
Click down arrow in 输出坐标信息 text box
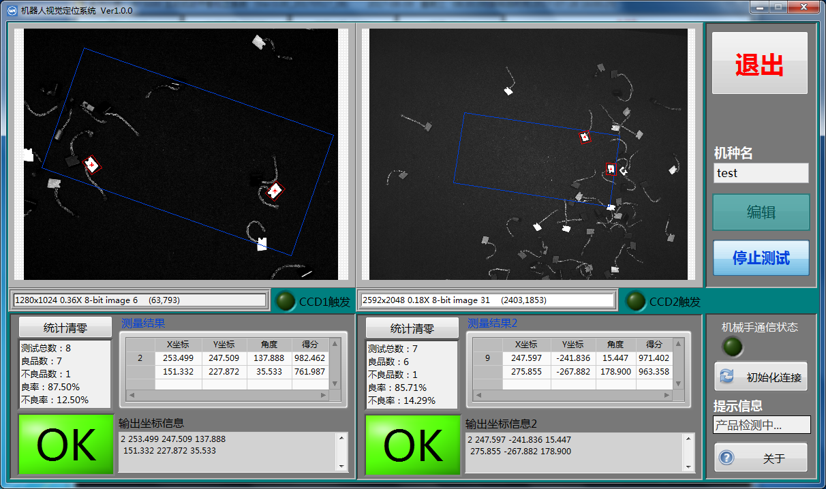[341, 466]
